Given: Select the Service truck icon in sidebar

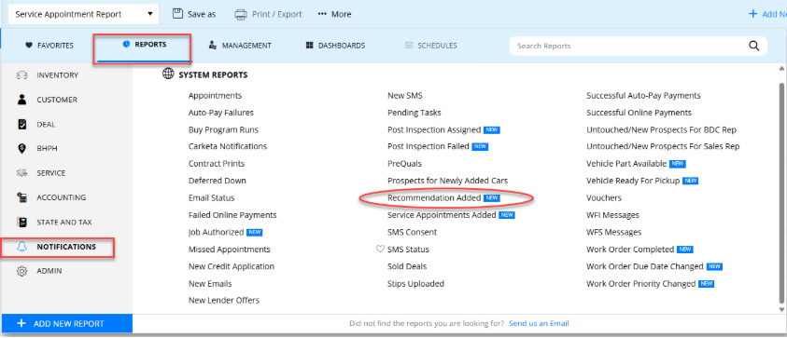Looking at the screenshot, I should (x=21, y=173).
